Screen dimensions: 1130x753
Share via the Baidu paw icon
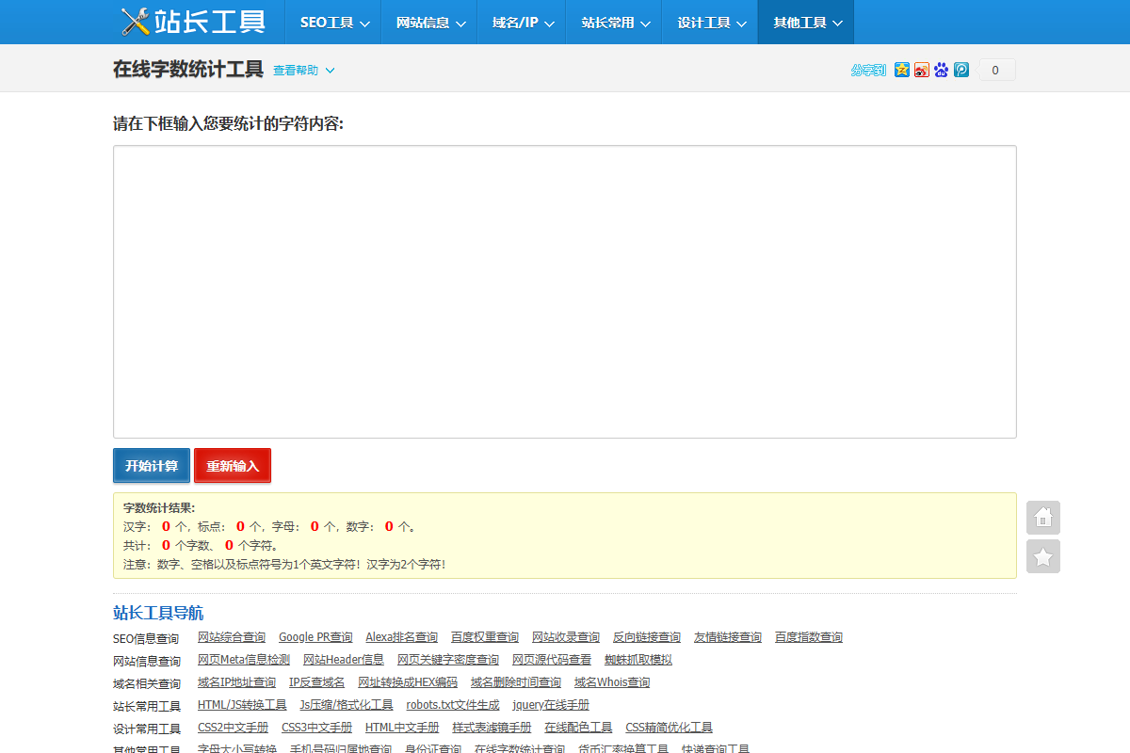click(941, 69)
